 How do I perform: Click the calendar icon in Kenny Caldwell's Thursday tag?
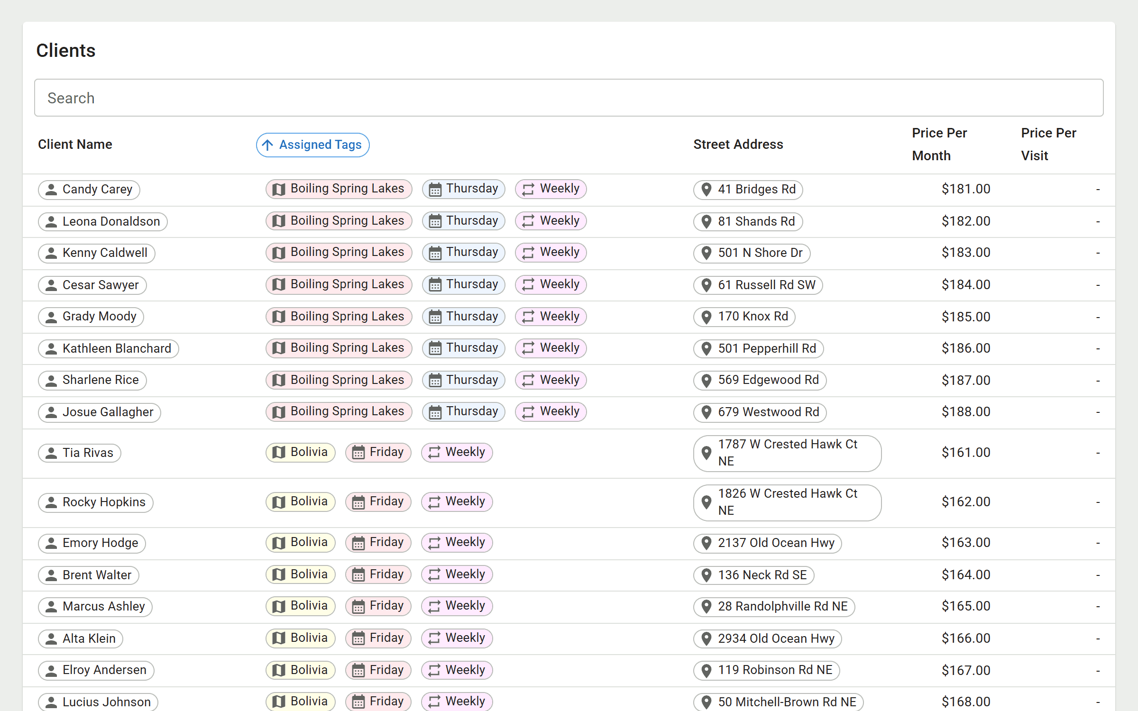(x=435, y=253)
